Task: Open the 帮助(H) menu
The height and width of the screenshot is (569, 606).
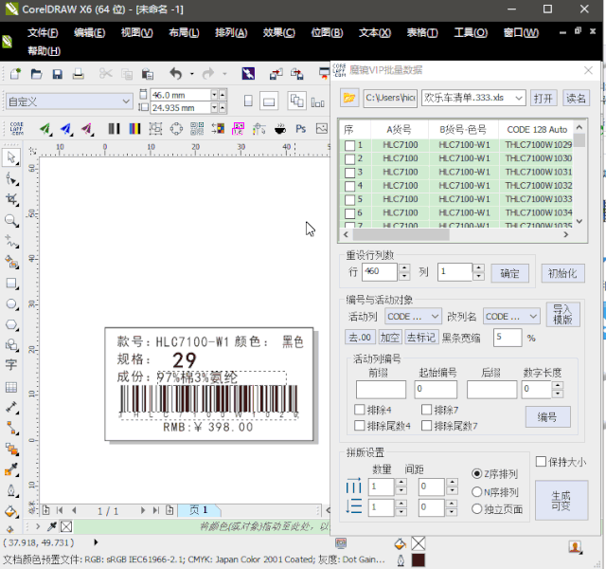Action: coord(44,50)
